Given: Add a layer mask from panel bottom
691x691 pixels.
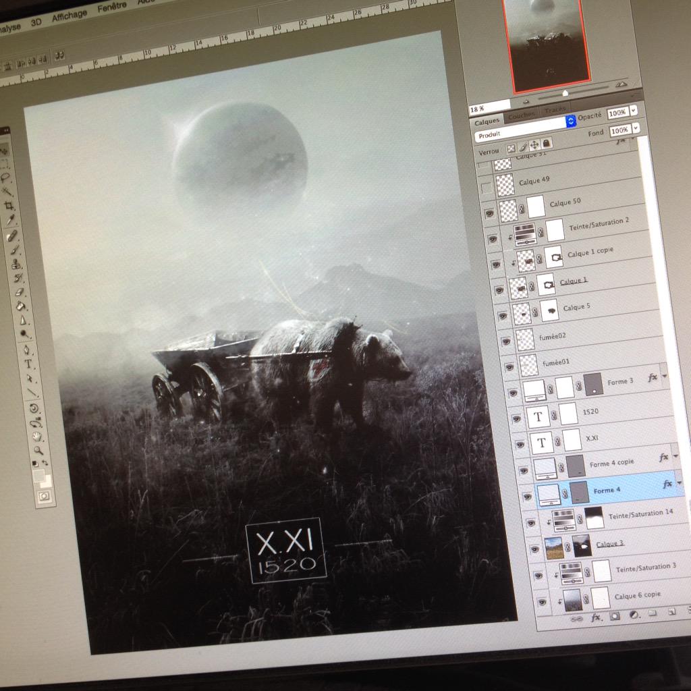Looking at the screenshot, I should [x=615, y=616].
